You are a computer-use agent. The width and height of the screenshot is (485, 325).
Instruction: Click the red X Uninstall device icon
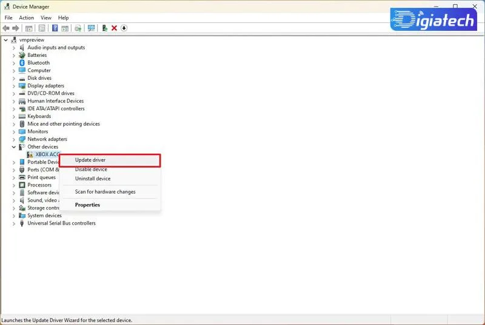pyautogui.click(x=114, y=28)
